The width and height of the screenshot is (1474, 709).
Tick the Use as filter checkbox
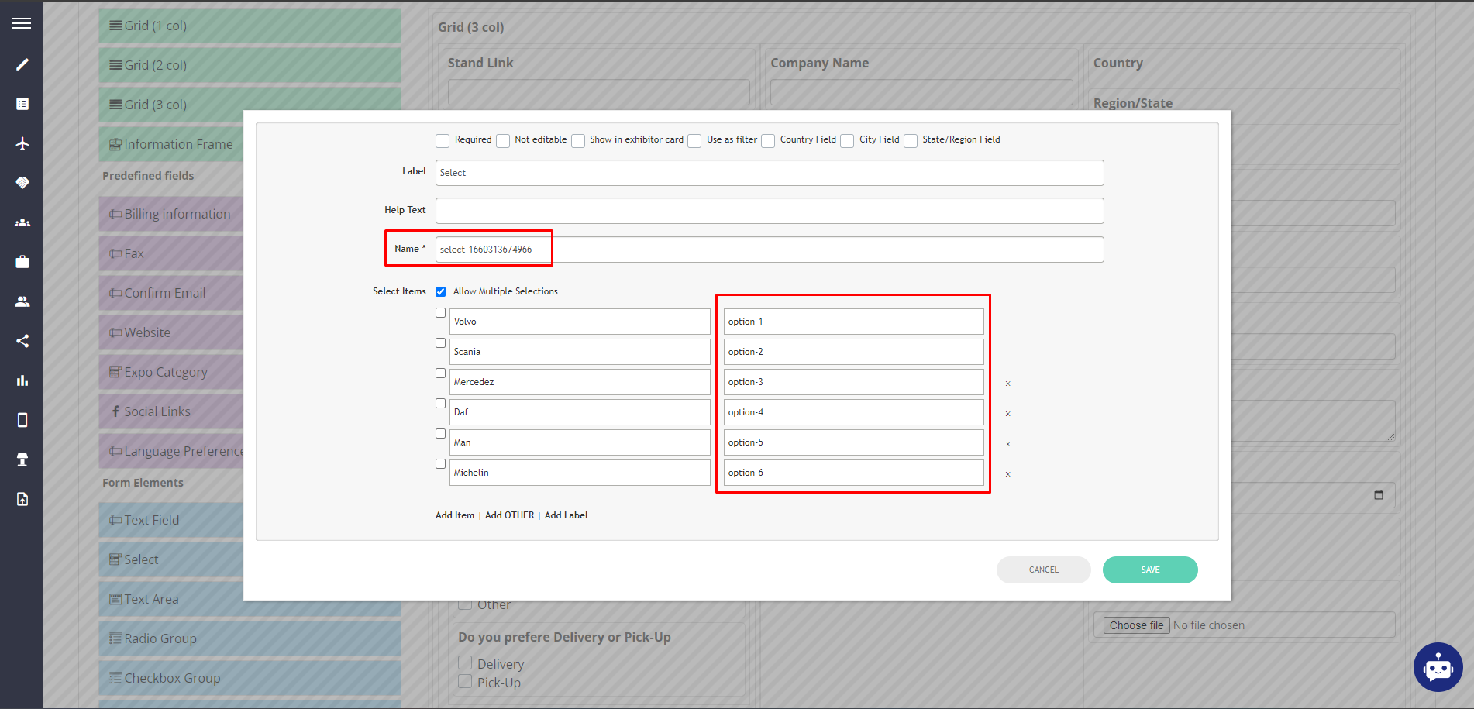[x=694, y=141]
